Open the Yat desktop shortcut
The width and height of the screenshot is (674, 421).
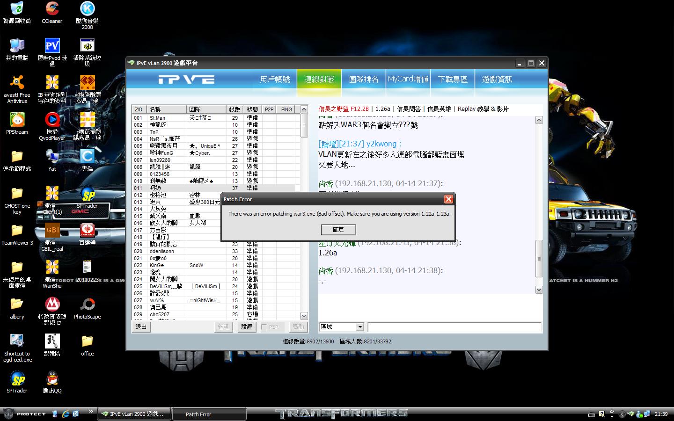52,160
